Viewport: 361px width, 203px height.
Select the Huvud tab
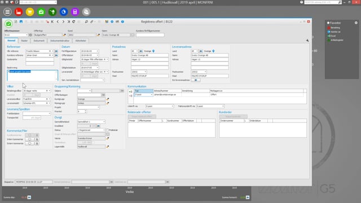coord(11,41)
